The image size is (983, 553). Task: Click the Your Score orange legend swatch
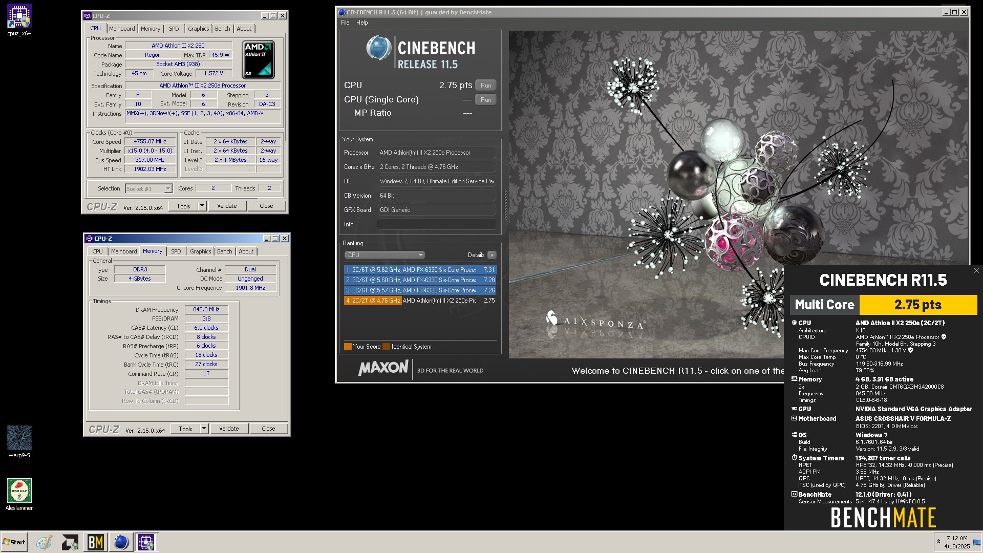pos(348,347)
